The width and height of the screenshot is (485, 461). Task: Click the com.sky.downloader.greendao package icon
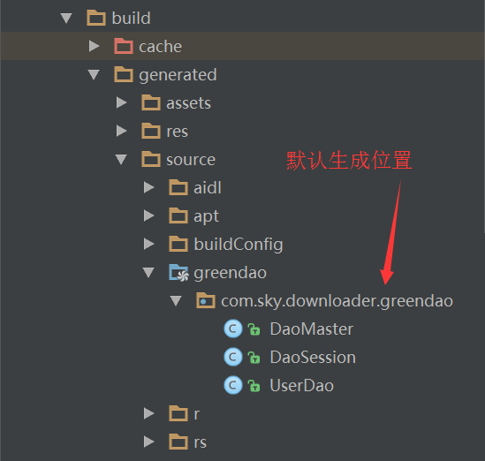point(206,300)
